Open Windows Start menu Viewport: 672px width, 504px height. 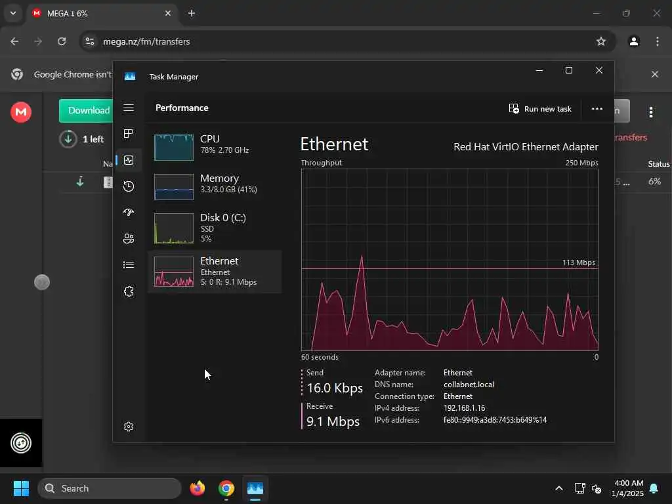point(21,488)
